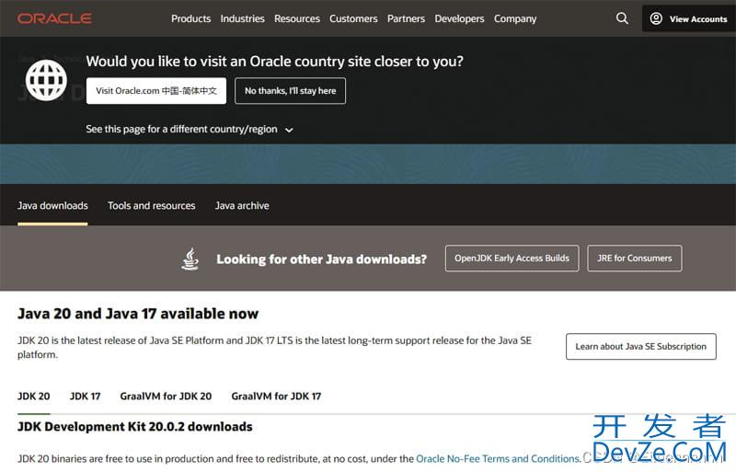Click the JRE for Consumers button
The width and height of the screenshot is (736, 472).
coord(635,259)
